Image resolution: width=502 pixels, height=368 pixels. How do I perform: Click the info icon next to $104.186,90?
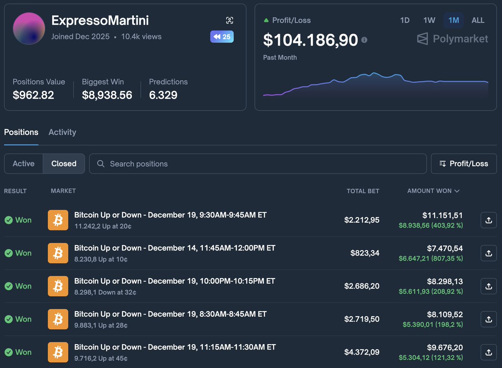pyautogui.click(x=364, y=40)
